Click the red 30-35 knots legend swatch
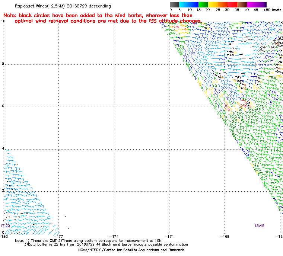The height and width of the screenshot is (256, 283). coord(232,5)
